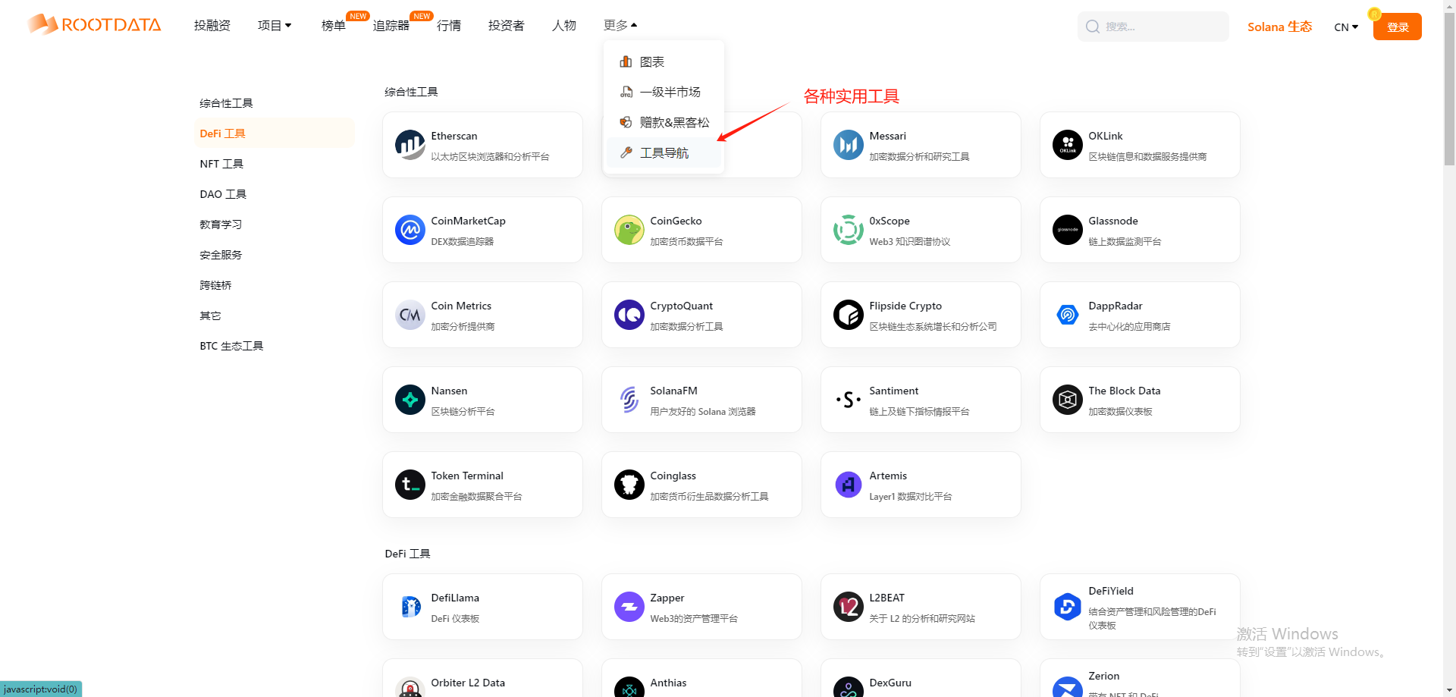Image resolution: width=1456 pixels, height=697 pixels.
Task: Open the Zerion card
Action: coord(1140,678)
